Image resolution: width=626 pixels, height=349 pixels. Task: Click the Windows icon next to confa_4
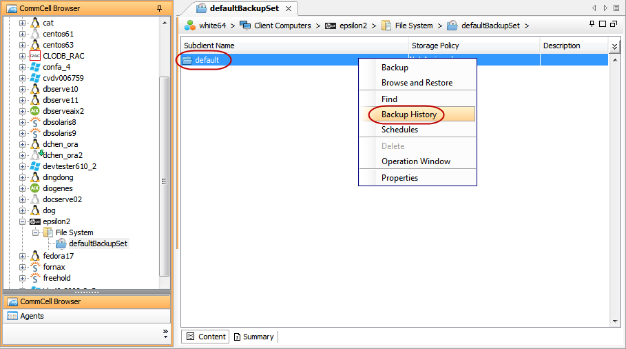click(35, 67)
